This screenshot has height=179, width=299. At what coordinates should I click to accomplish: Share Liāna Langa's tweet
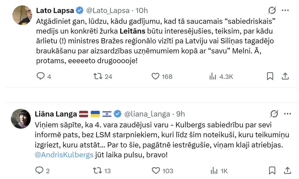point(287,170)
